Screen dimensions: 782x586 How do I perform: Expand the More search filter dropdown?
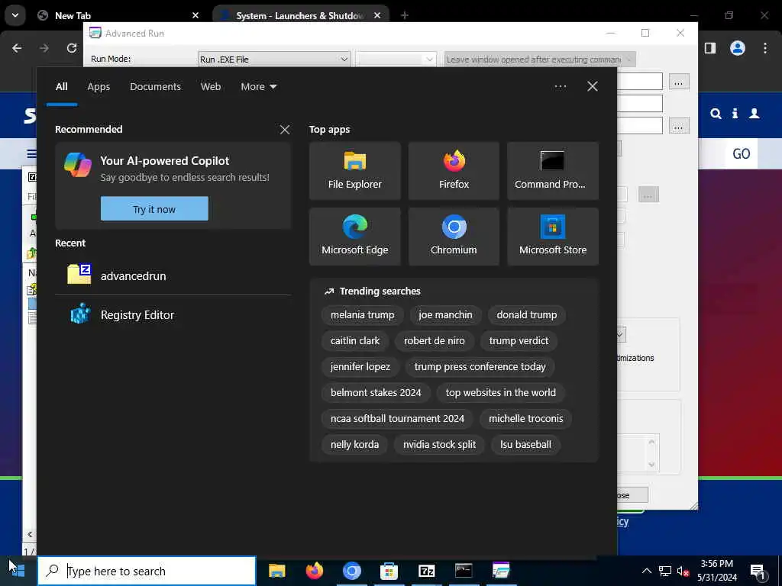click(258, 87)
